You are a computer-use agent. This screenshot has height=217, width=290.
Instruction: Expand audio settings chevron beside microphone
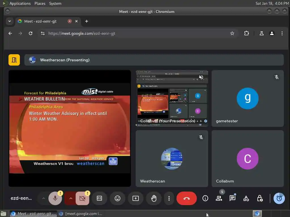pyautogui.click(x=43, y=198)
